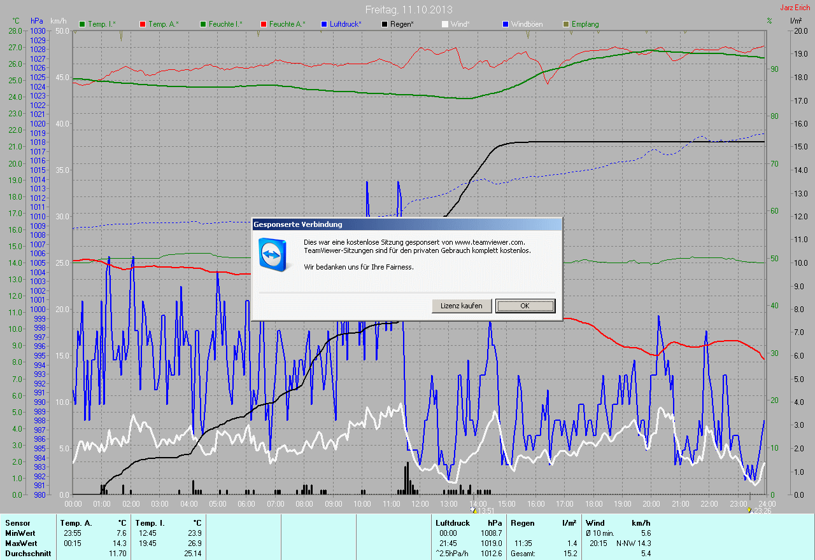
Task: Click the Luftdruck average value 1012.6
Action: coord(492,554)
